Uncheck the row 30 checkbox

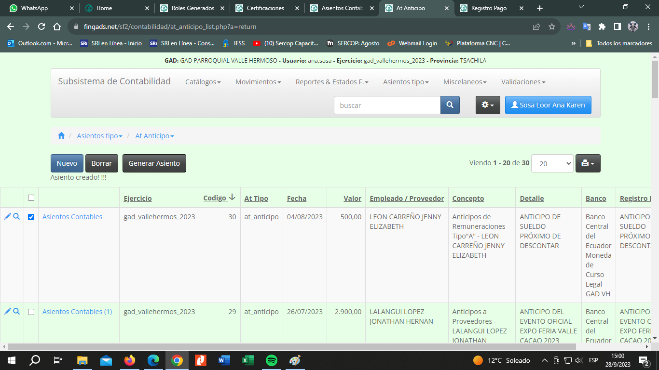[x=31, y=217]
